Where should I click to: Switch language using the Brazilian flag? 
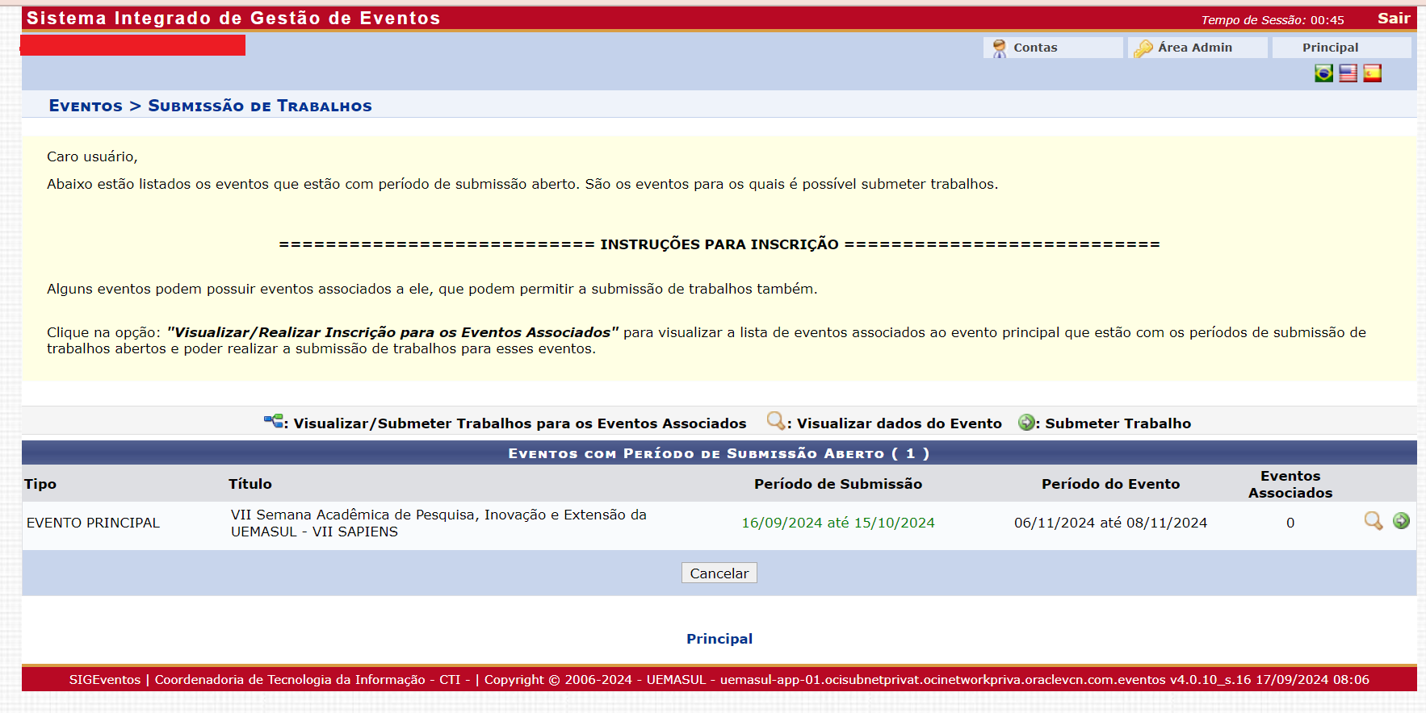[x=1323, y=73]
